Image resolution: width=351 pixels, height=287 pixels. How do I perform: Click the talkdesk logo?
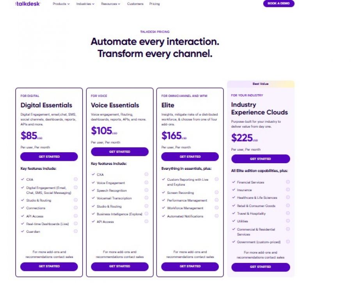pyautogui.click(x=27, y=4)
